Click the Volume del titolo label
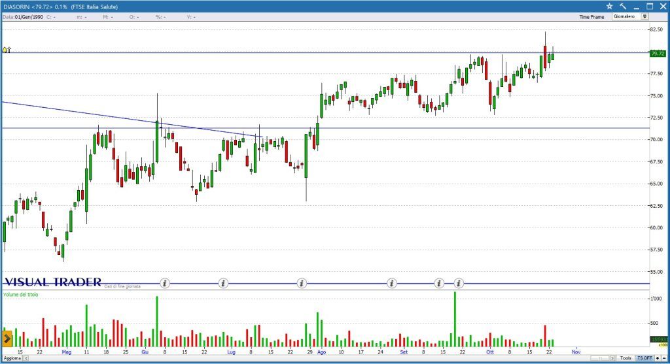 pos(20,295)
